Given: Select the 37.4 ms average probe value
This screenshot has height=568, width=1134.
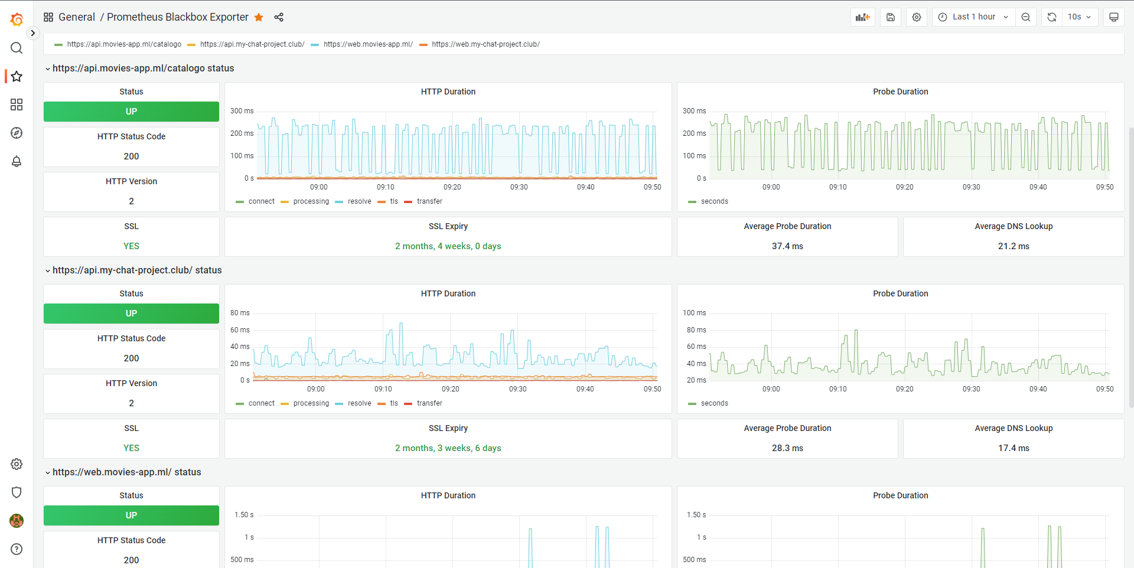Looking at the screenshot, I should coord(787,246).
